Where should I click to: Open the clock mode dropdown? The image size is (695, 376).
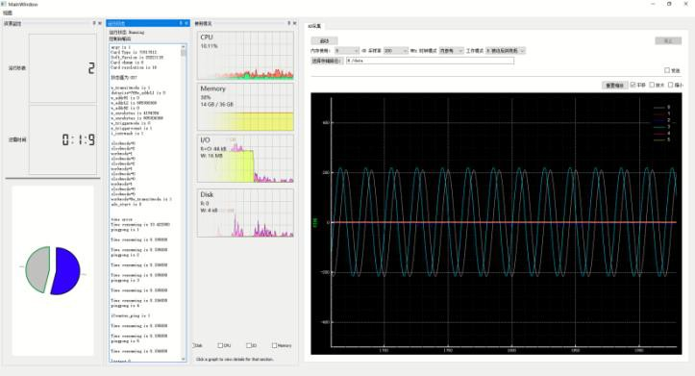pyautogui.click(x=451, y=51)
